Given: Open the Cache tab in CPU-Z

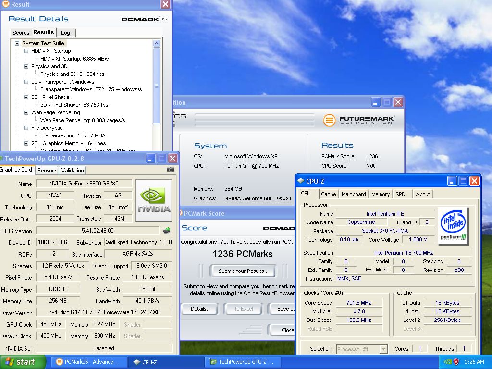Looking at the screenshot, I should (329, 194).
